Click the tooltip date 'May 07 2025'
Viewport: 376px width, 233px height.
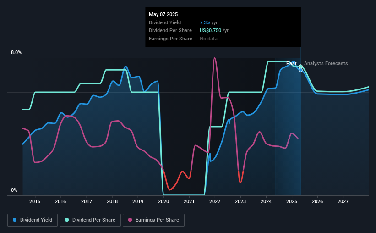pos(163,14)
